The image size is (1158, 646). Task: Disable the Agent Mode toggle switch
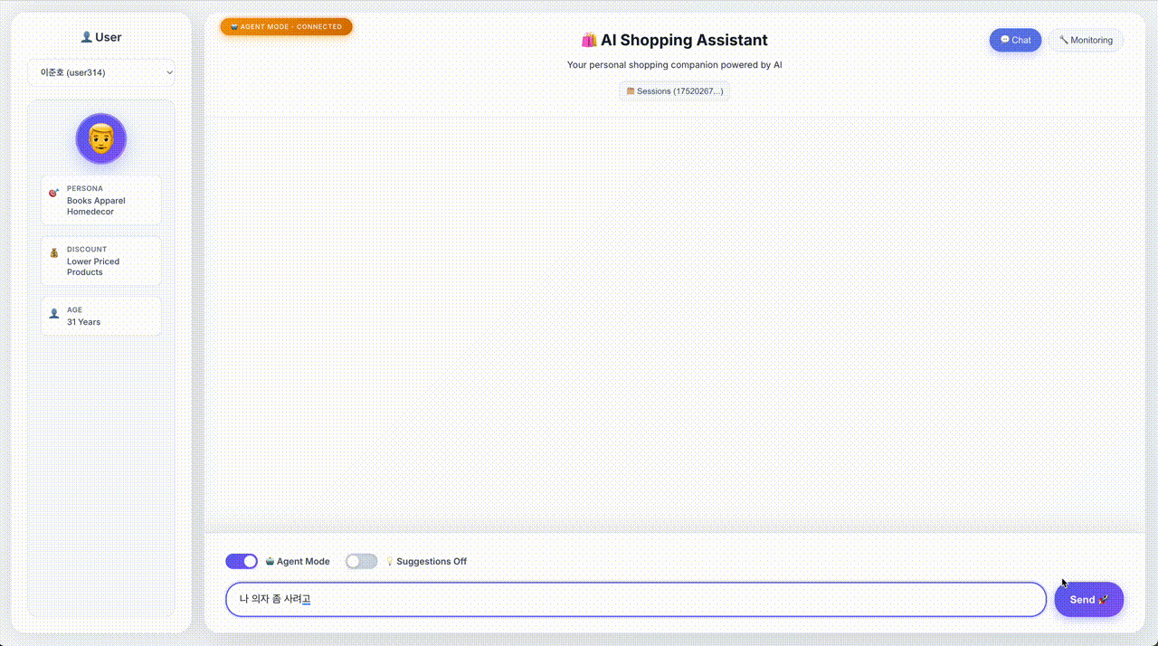point(242,561)
